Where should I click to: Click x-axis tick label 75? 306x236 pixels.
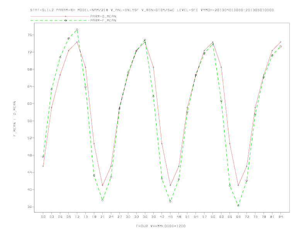[255, 217]
